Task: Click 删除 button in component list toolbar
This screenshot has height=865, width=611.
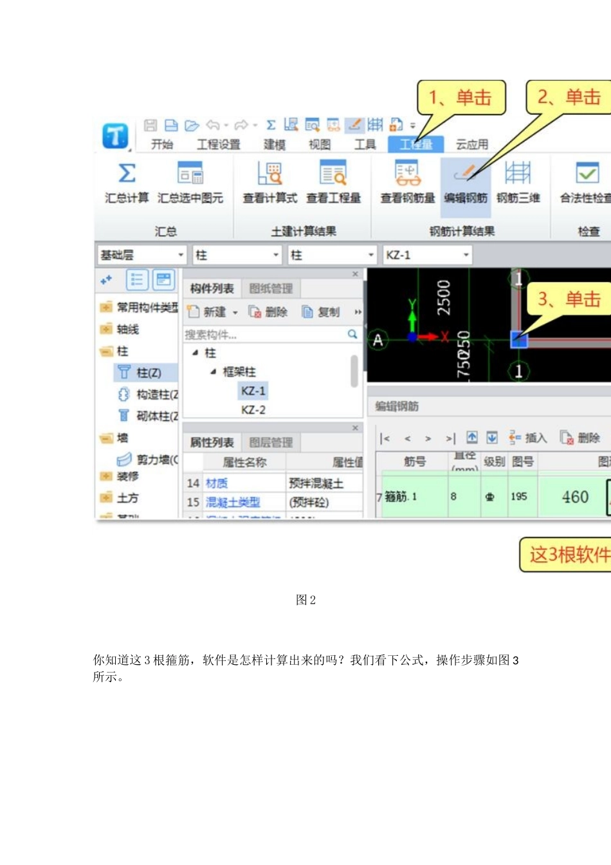Action: [268, 312]
